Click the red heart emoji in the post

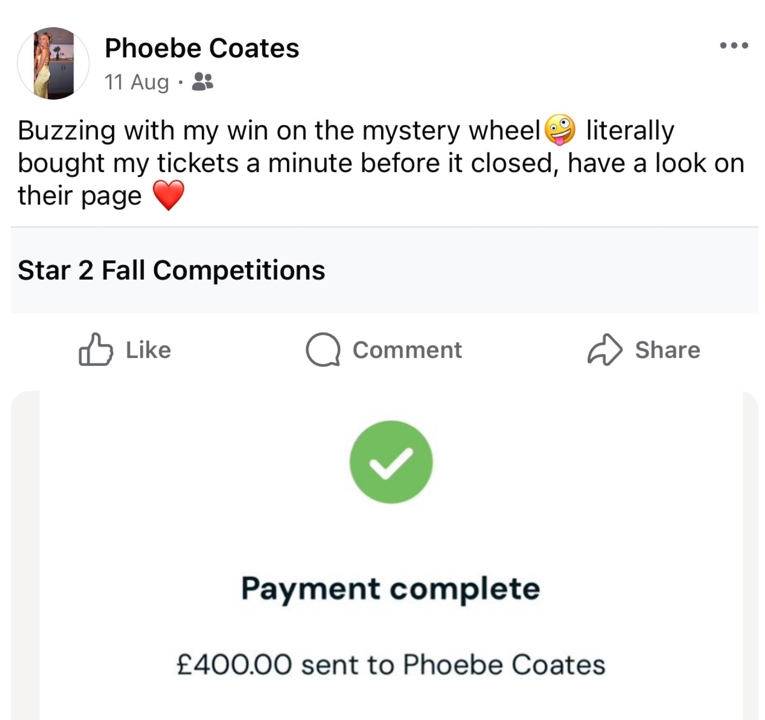click(168, 195)
